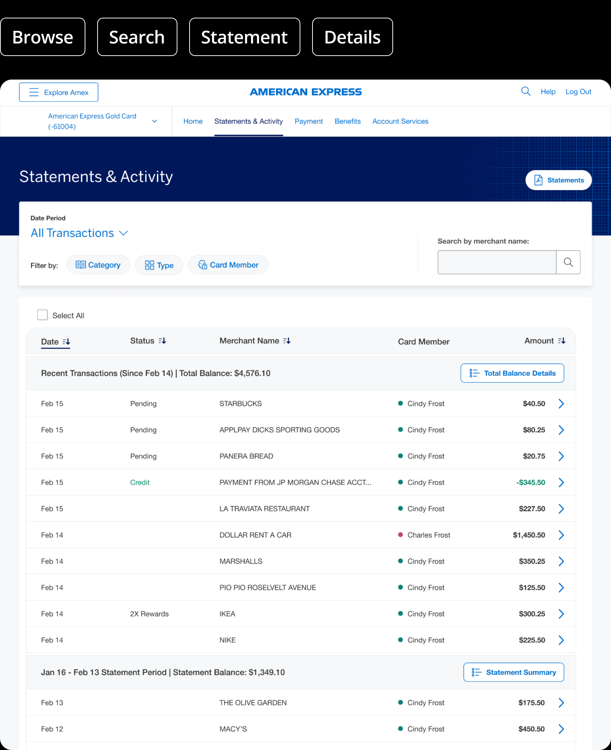The width and height of the screenshot is (611, 750).
Task: Filter by Type
Action: click(159, 265)
